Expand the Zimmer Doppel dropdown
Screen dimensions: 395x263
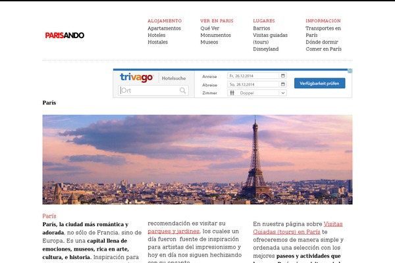pos(257,93)
